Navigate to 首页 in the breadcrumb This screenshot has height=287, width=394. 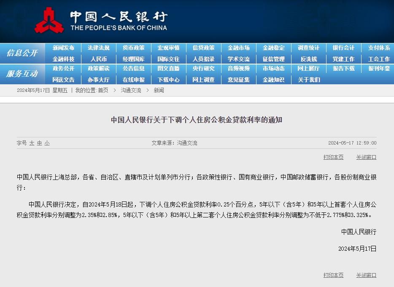tap(103, 90)
